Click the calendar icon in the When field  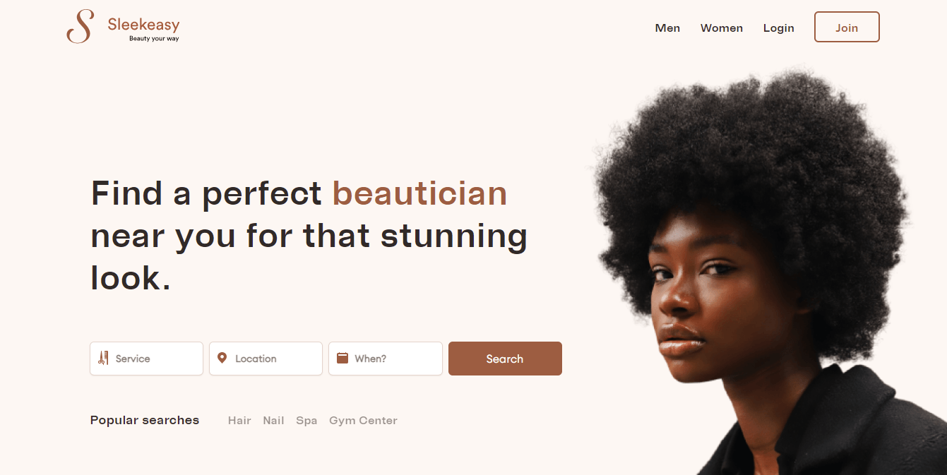pyautogui.click(x=343, y=358)
